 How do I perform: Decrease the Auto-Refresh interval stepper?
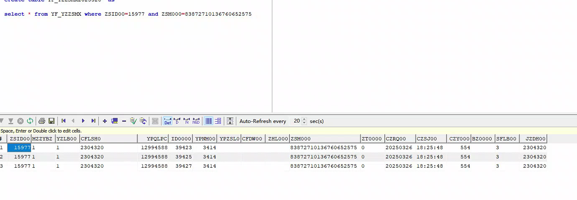coord(304,123)
